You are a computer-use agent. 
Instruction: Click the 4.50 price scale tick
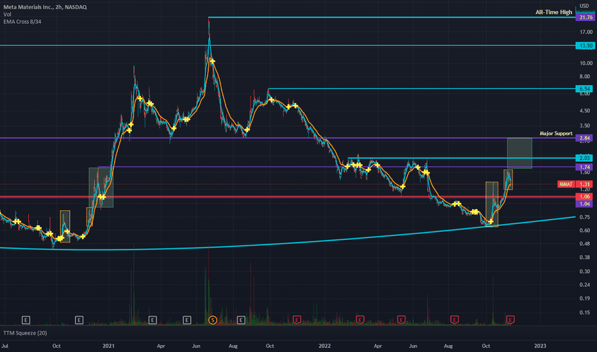tap(586, 111)
